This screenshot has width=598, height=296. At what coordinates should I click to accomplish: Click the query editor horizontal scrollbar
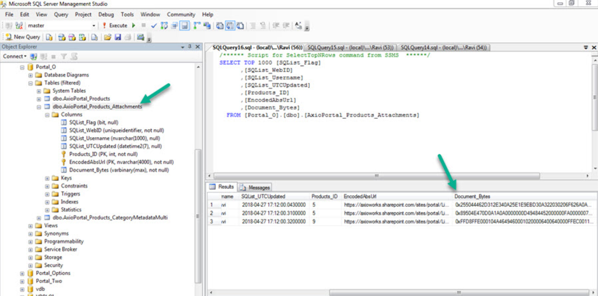pyautogui.click(x=376, y=176)
